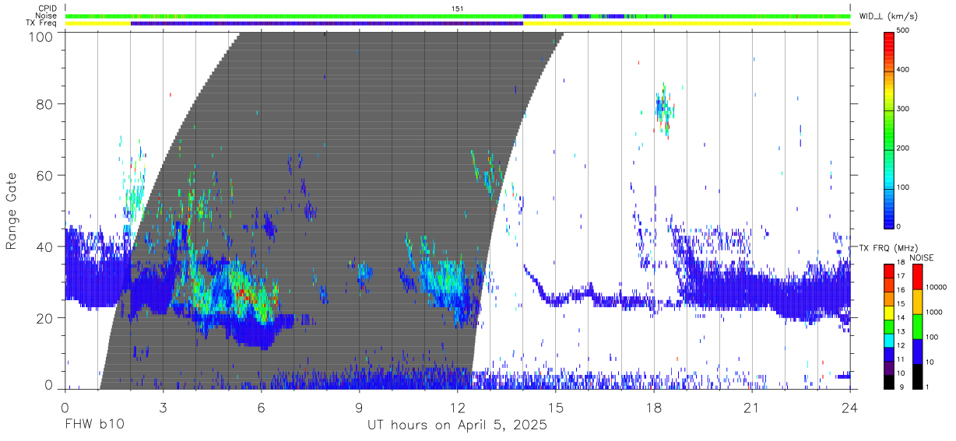The image size is (956, 441).
Task: Click the green middle of the WID color bar
Action: [889, 128]
